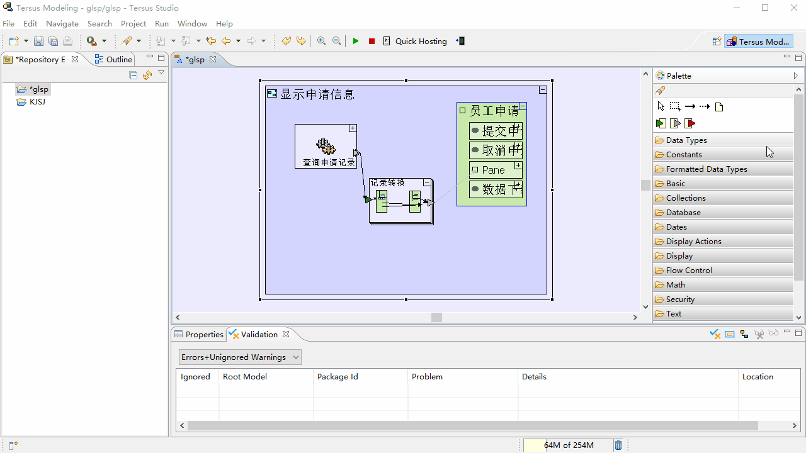Viewport: 806px width, 453px height.
Task: Click the Quick Hosting button
Action: pos(415,42)
